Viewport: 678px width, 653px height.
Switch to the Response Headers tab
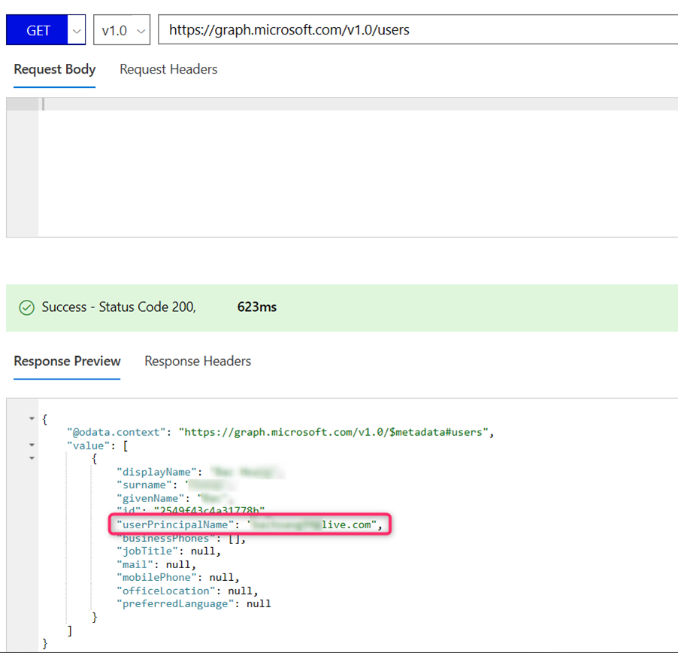(198, 361)
